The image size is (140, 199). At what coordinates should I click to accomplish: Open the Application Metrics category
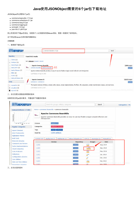point(18,136)
